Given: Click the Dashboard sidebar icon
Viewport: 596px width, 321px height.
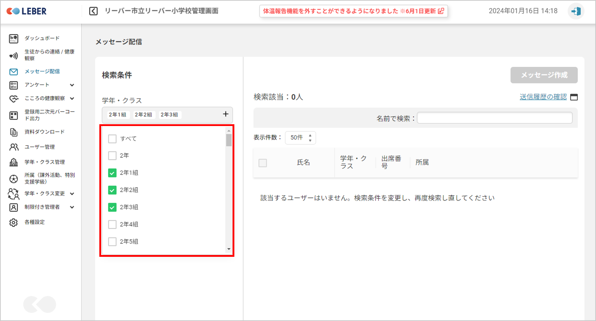Looking at the screenshot, I should [13, 38].
